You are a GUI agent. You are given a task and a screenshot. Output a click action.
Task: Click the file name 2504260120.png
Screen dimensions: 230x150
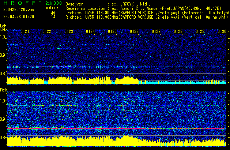[19, 10]
